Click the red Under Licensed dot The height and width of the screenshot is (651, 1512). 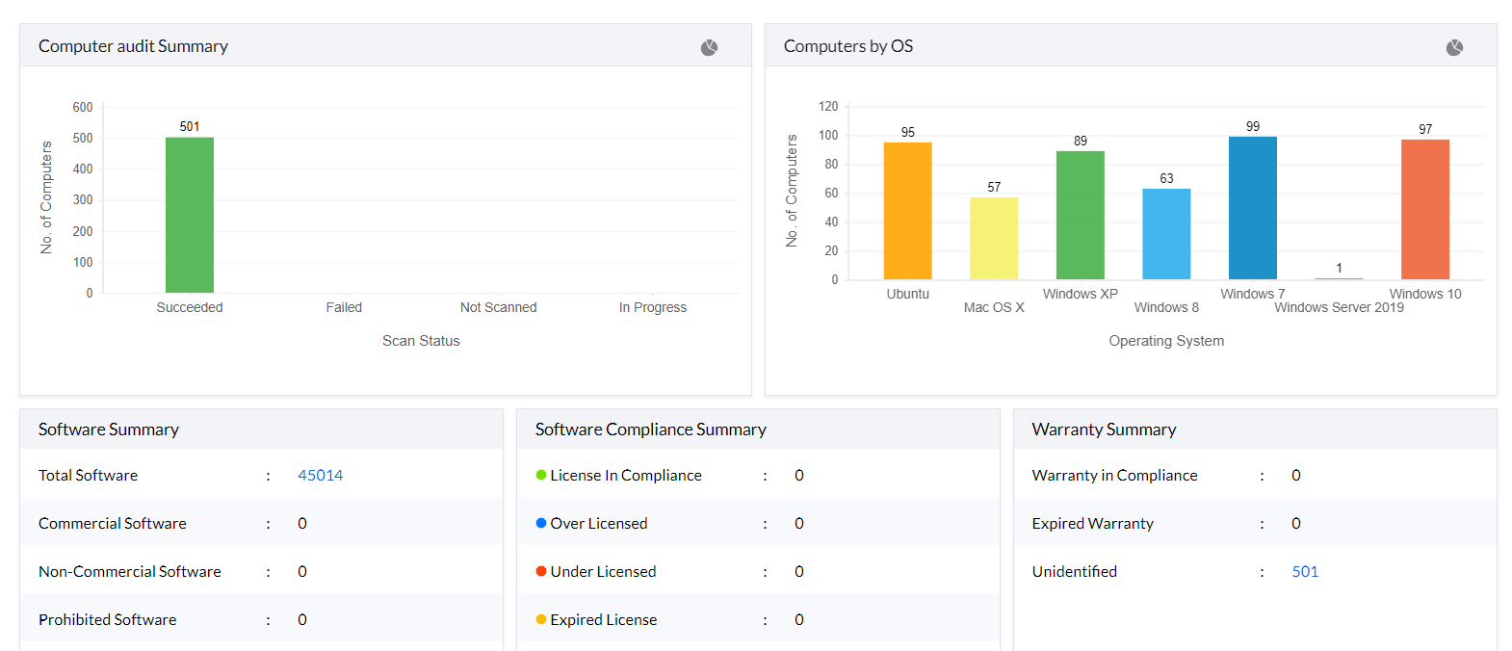pyautogui.click(x=541, y=571)
